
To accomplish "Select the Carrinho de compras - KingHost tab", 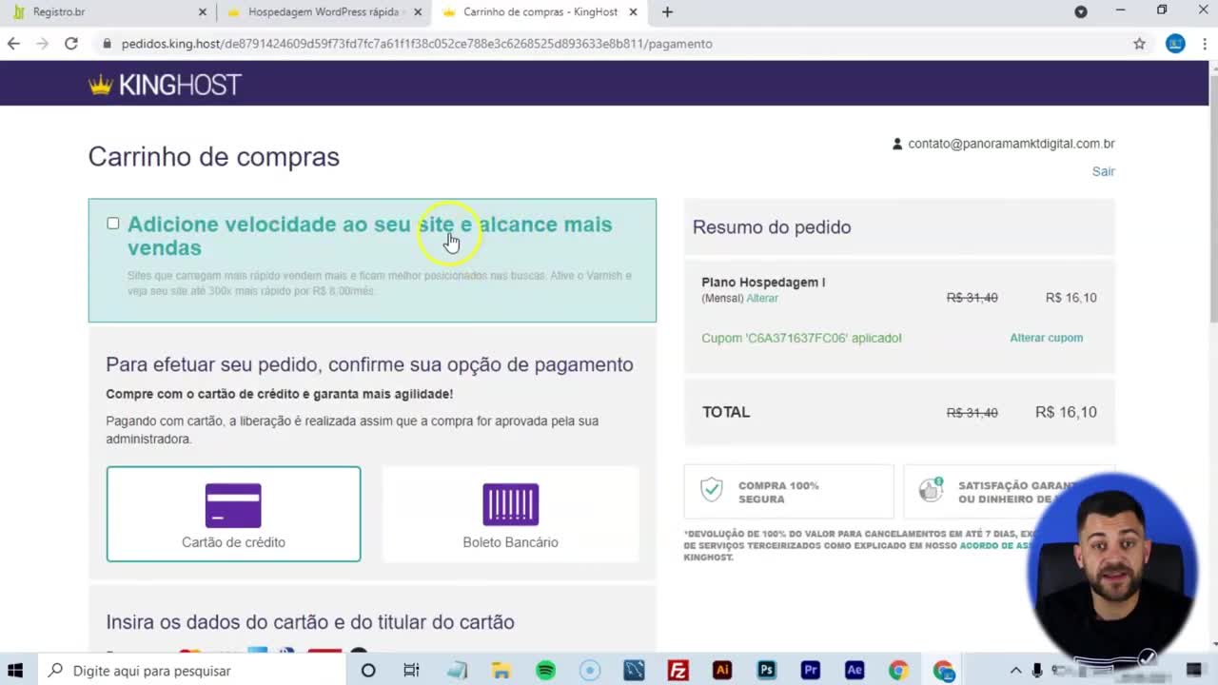I will [540, 12].
